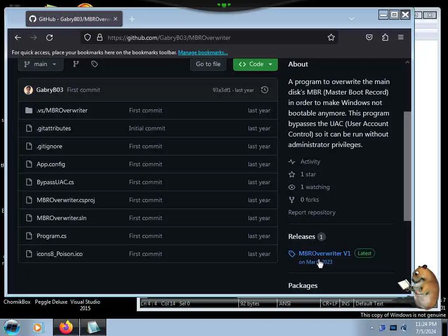Click the scroll up arrow of page scrollbar
Viewport: 448px width, 336px height.
(407, 62)
